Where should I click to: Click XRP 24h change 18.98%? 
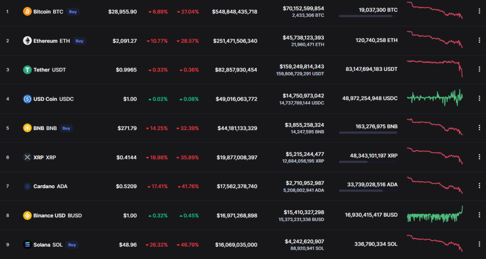point(157,157)
